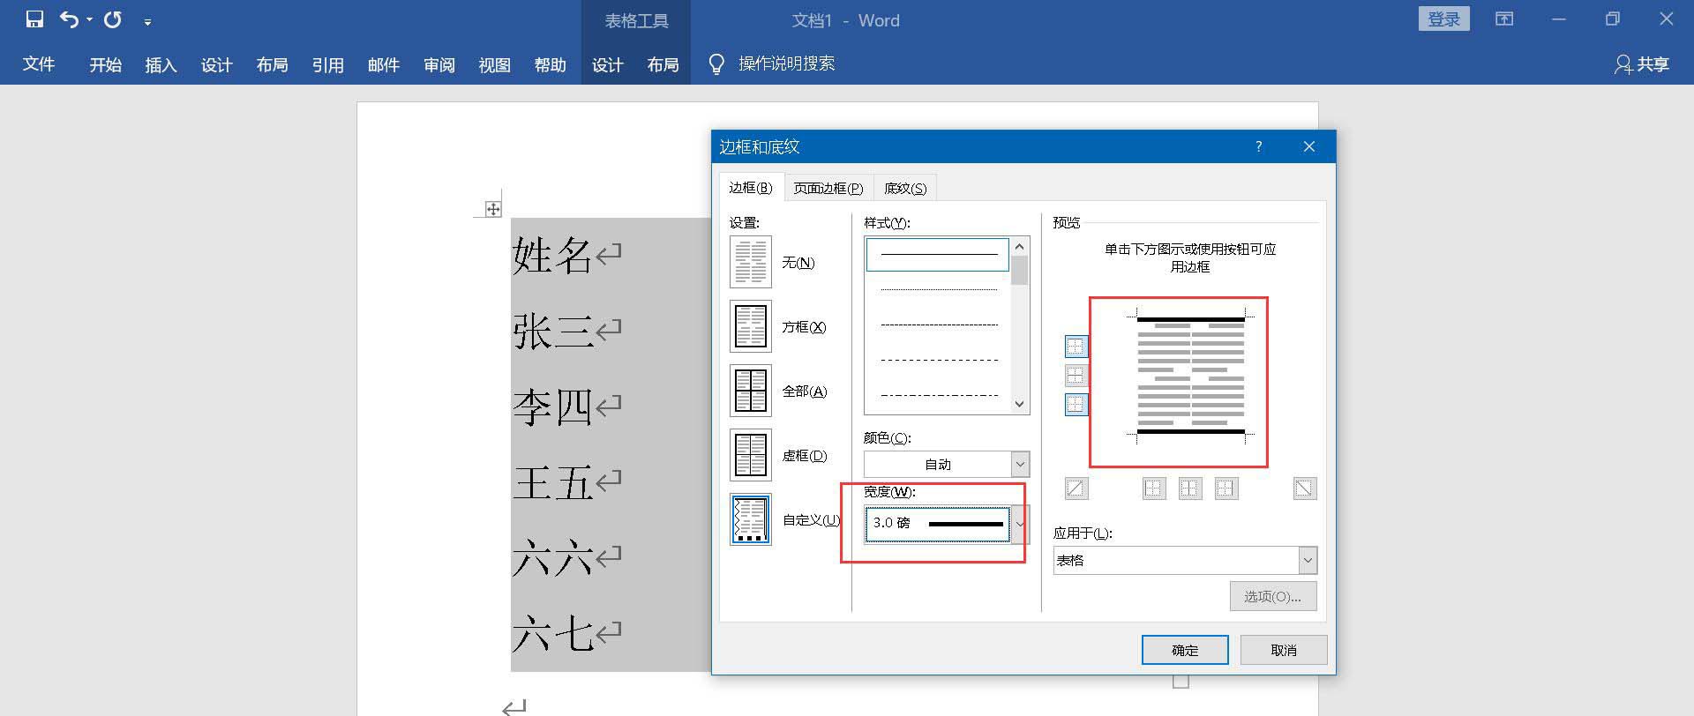This screenshot has height=716, width=1694.
Task: Choose the 自定义(U) custom border setting
Action: click(751, 519)
